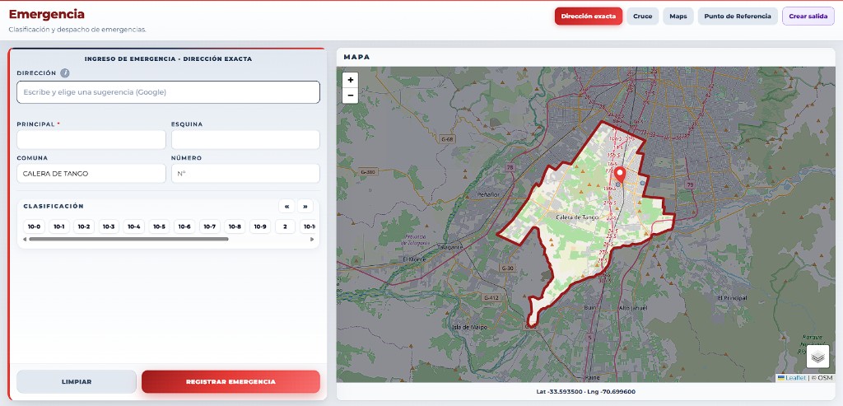The width and height of the screenshot is (843, 406).
Task: Click the Limpiar button
Action: click(77, 382)
